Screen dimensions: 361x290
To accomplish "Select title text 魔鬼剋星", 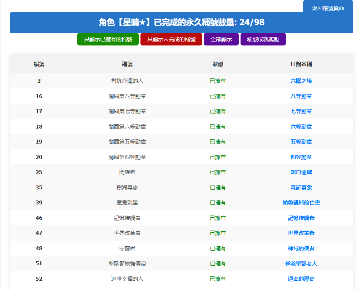I will click(127, 203).
